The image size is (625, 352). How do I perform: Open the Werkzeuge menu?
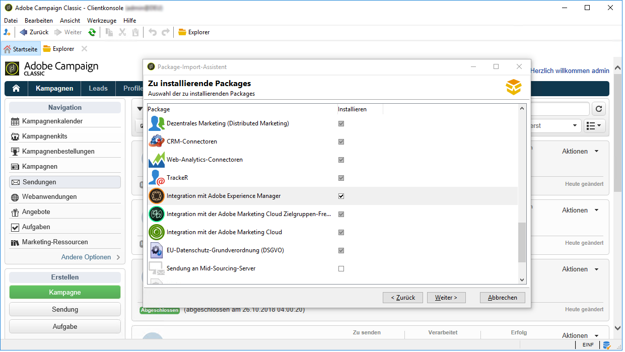pyautogui.click(x=102, y=21)
